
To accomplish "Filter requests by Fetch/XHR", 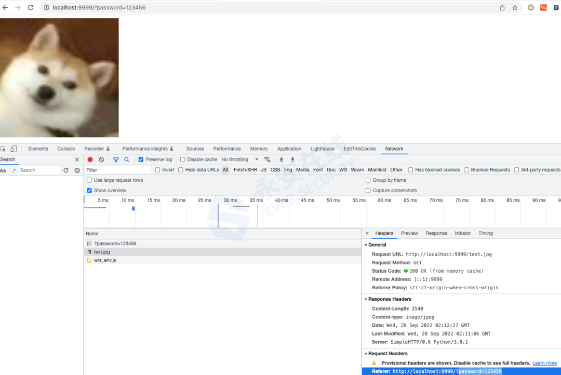I will [245, 170].
